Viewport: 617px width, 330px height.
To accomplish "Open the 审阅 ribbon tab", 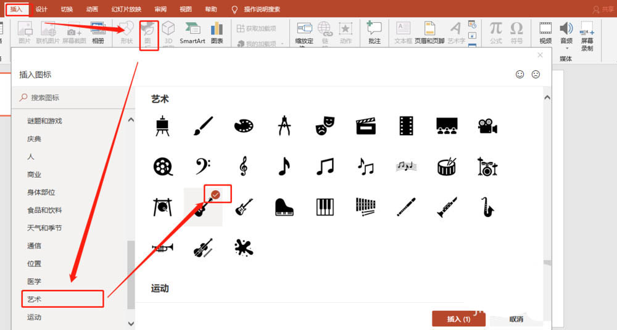I will (160, 9).
